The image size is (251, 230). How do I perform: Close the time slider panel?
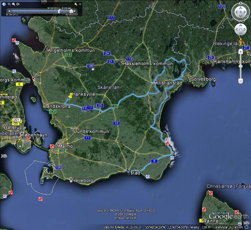[x=80, y=4]
